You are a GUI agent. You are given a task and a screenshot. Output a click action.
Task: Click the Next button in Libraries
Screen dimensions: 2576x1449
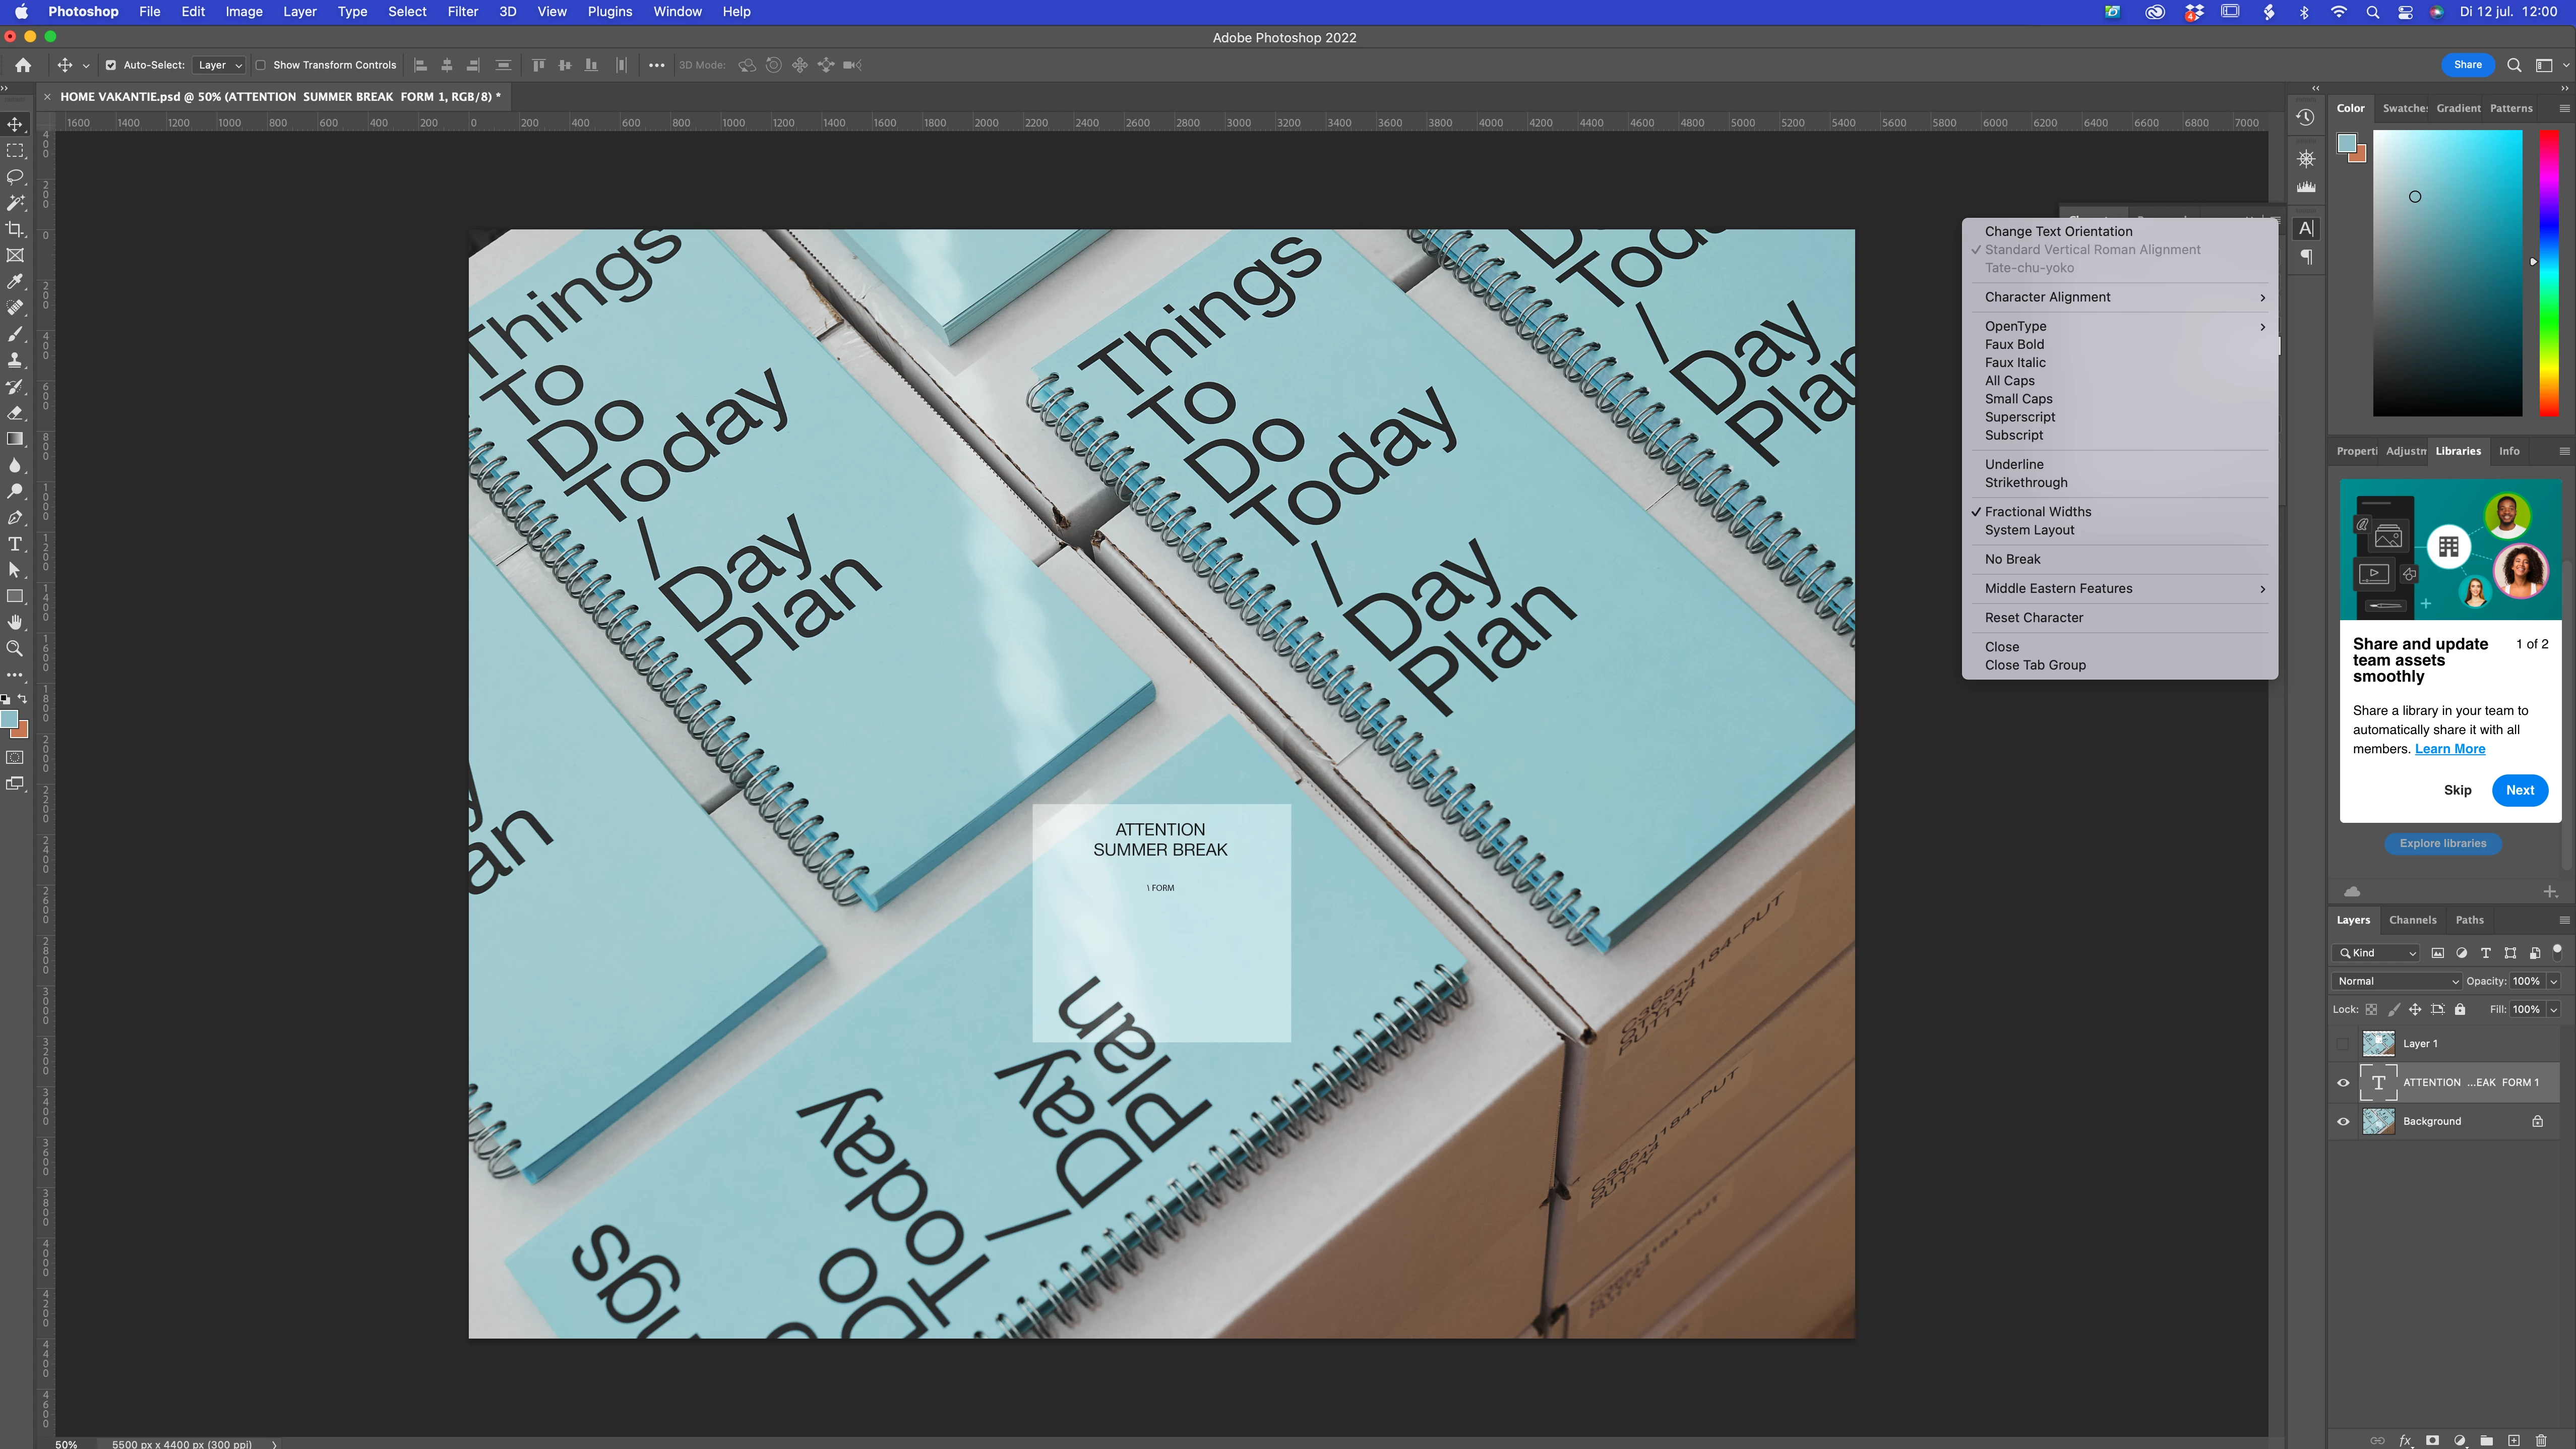click(2519, 790)
